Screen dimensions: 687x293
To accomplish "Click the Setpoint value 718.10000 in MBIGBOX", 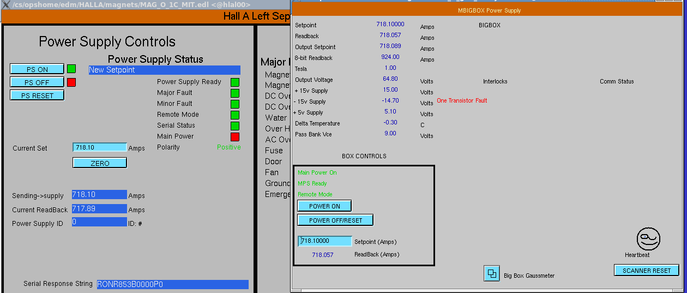I will (x=390, y=24).
